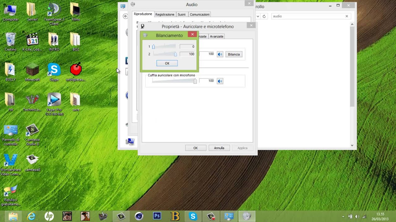This screenshot has height=222, width=396.
Task: Refresh the Control Panel window
Action: pyautogui.click(x=264, y=16)
